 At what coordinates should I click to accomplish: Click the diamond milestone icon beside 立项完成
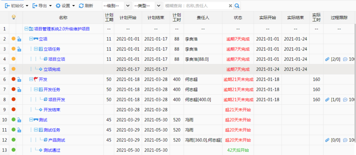point(40,69)
